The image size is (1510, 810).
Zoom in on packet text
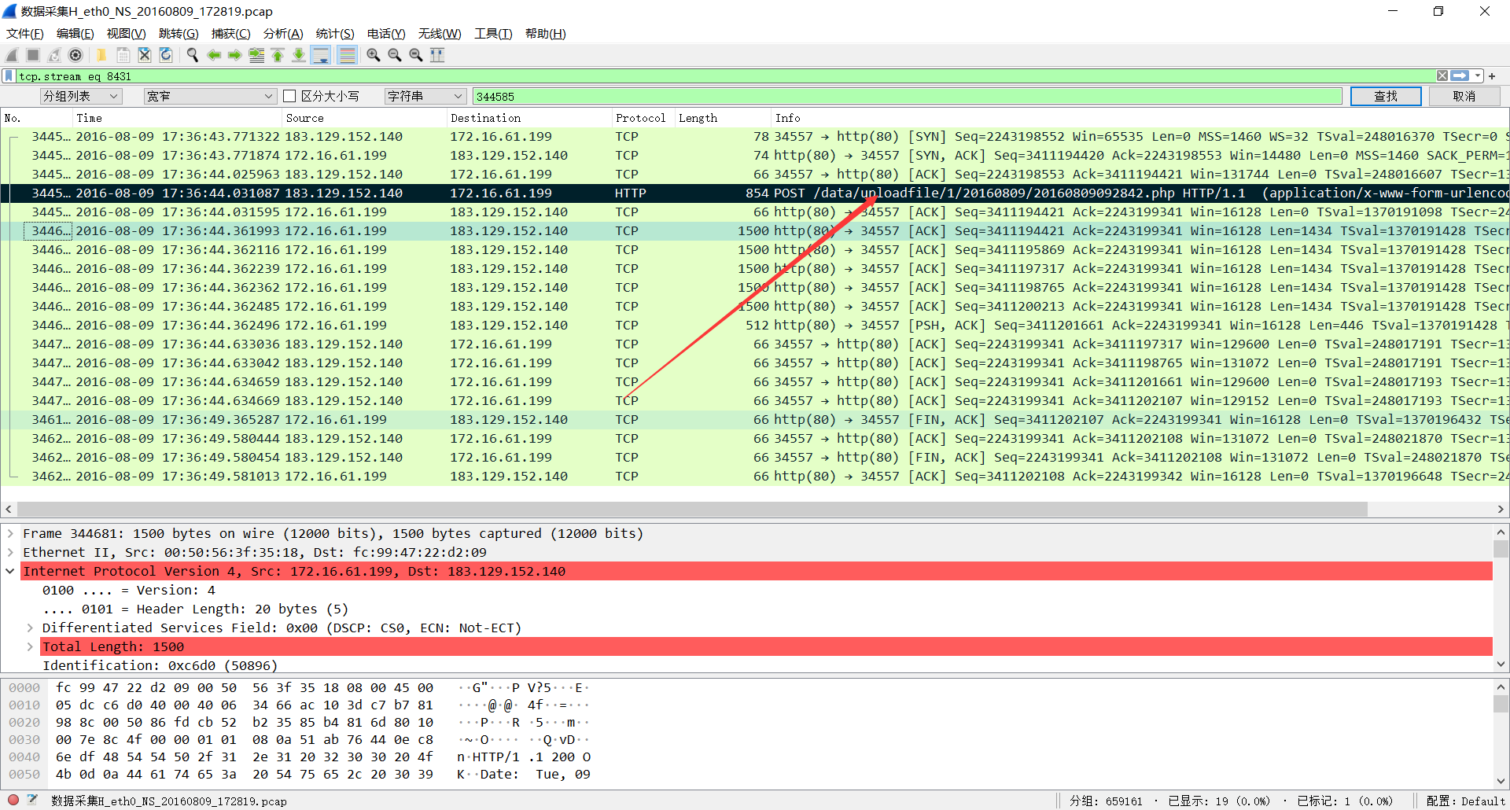[x=374, y=55]
